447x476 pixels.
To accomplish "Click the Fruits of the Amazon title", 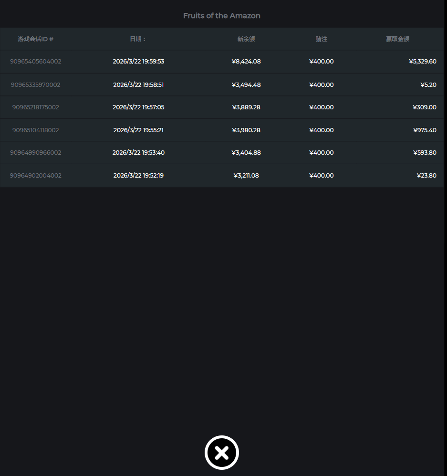I will [x=222, y=16].
